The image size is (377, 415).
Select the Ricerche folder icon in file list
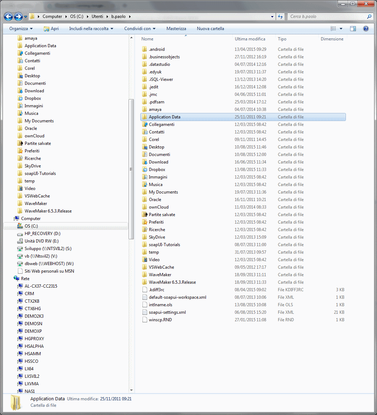145,230
